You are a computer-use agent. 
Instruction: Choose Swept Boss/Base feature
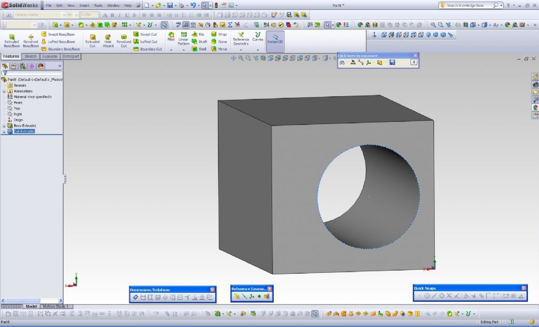58,34
